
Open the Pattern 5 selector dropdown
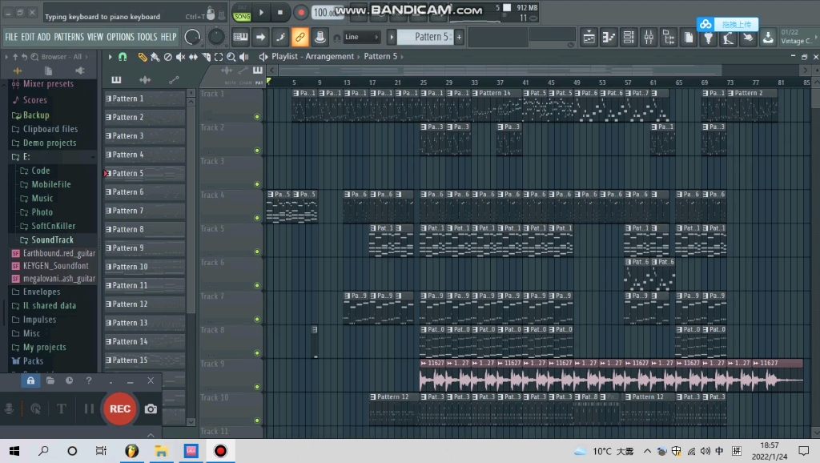click(425, 37)
